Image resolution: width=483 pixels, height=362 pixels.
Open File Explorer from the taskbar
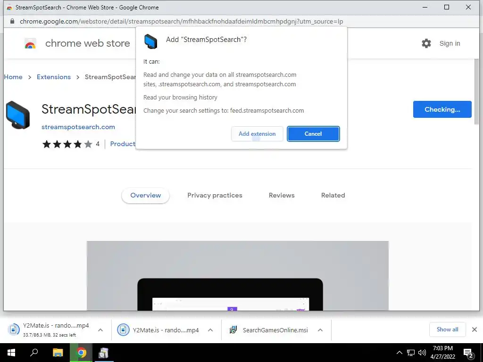[x=58, y=353]
